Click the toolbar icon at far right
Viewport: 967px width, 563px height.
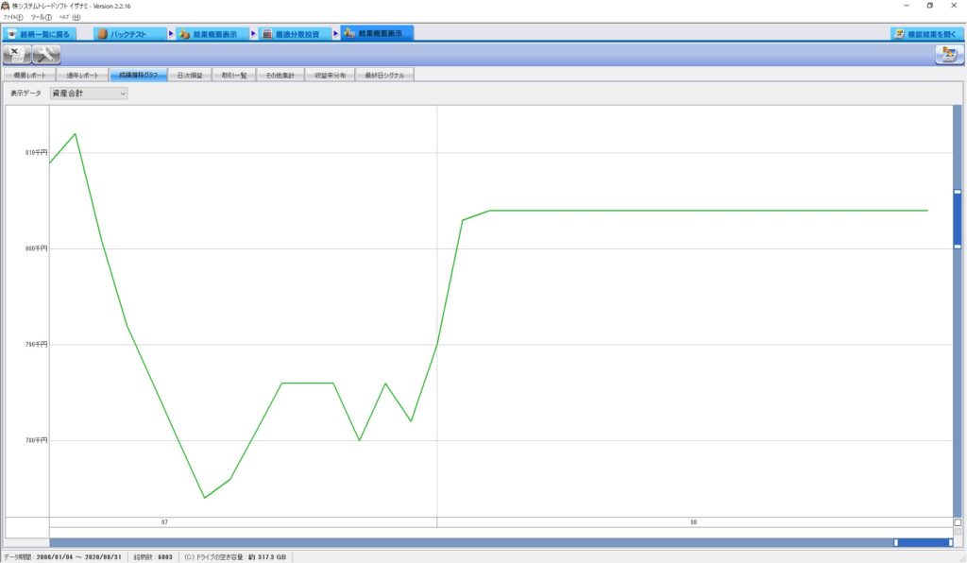(x=946, y=55)
